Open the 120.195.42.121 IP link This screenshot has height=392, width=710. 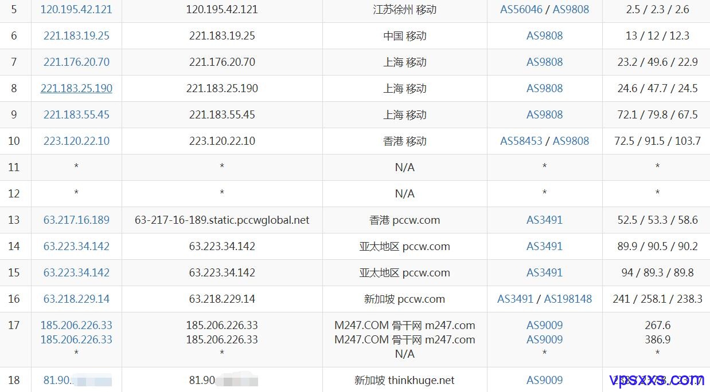(76, 9)
